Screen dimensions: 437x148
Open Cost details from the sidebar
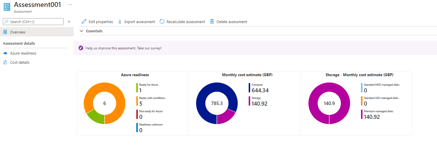[20, 62]
